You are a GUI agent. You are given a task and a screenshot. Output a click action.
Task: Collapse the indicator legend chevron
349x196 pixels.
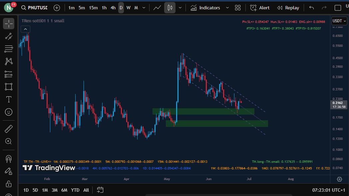26,29
